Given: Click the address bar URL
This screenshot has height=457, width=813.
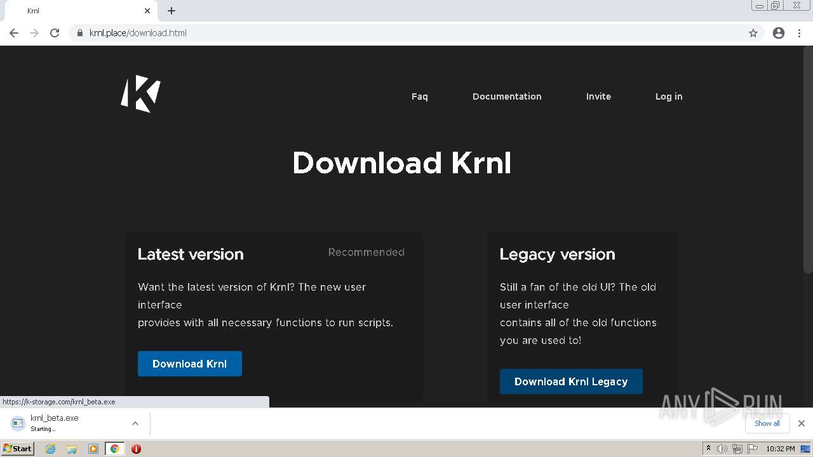Looking at the screenshot, I should (138, 33).
